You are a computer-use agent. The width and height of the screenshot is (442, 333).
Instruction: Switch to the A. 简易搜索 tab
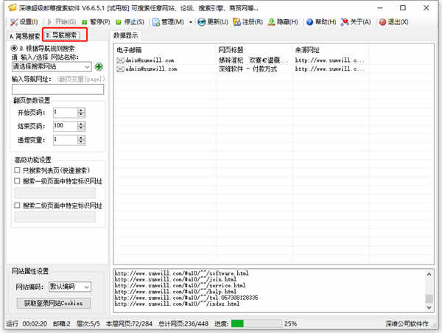(x=24, y=36)
